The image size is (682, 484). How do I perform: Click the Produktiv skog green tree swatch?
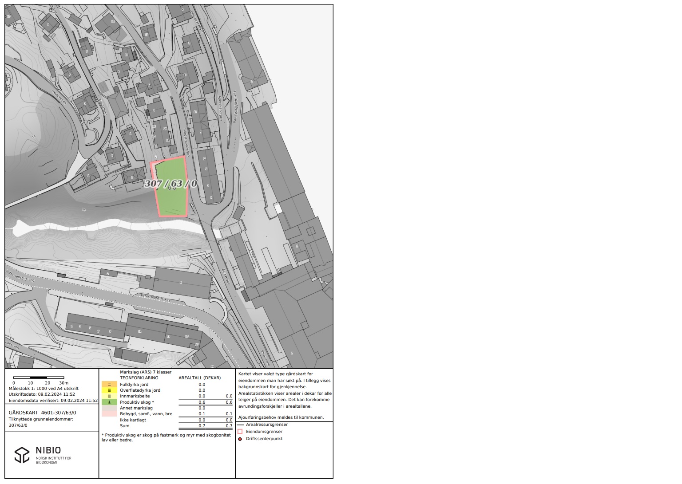pyautogui.click(x=109, y=402)
